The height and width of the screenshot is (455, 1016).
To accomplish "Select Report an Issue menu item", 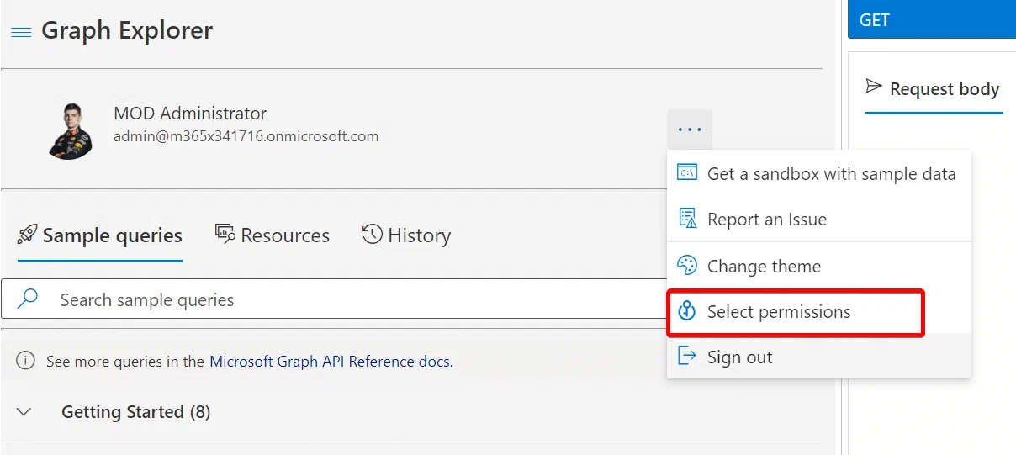I will pyautogui.click(x=819, y=220).
